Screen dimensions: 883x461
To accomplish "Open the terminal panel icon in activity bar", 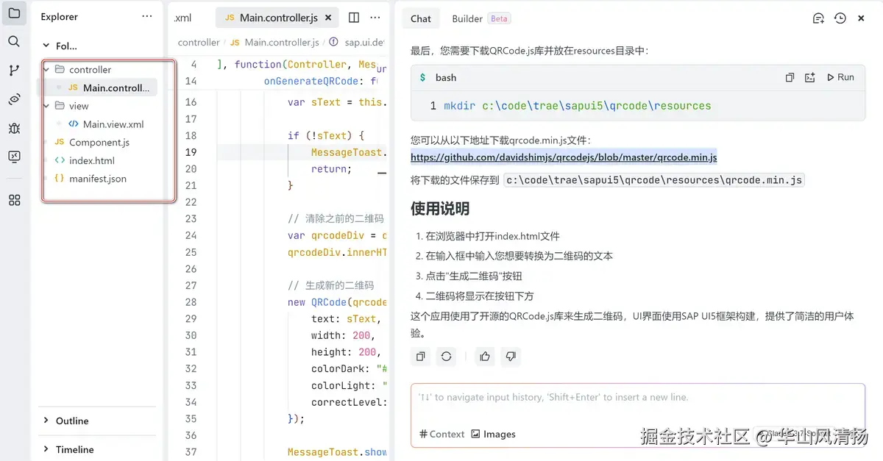I will (x=14, y=157).
